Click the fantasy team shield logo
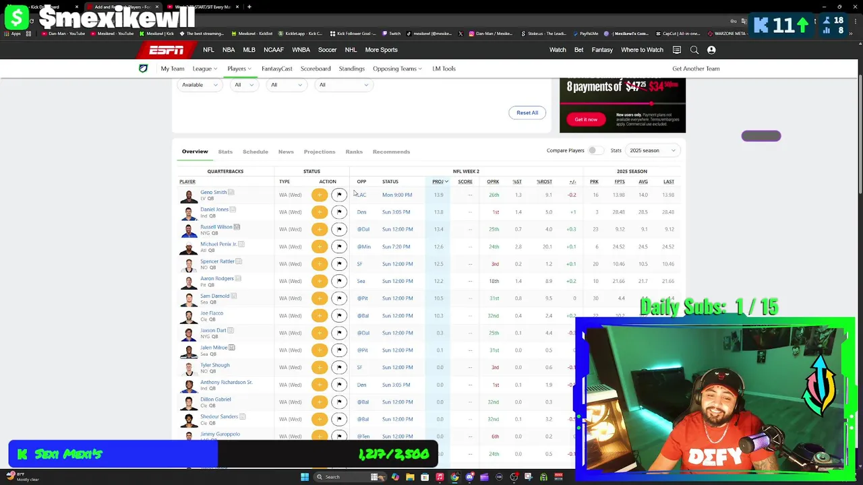The width and height of the screenshot is (863, 485). (143, 69)
